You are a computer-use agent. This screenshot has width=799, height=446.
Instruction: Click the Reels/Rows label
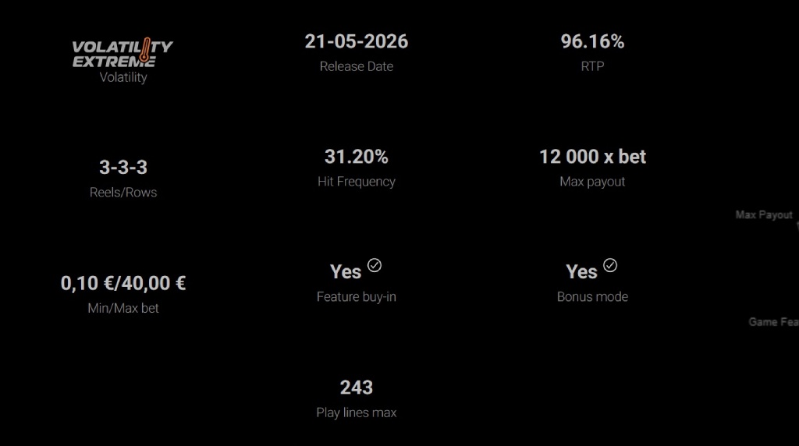[123, 193]
